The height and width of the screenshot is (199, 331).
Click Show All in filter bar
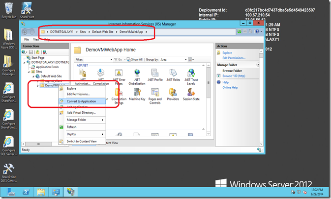(x=134, y=59)
